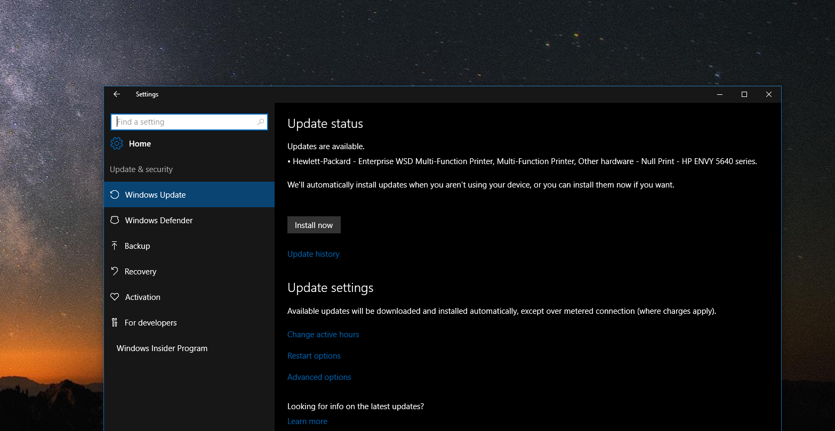Click the Update status heading

(325, 124)
